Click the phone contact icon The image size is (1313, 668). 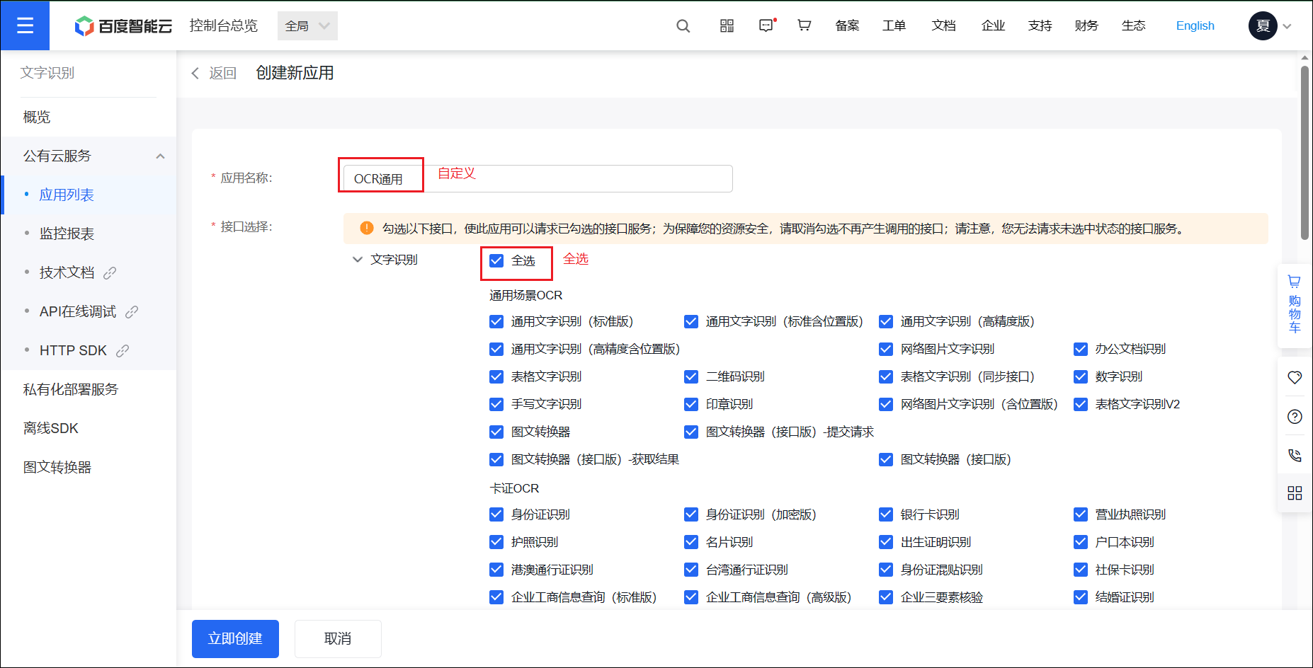point(1295,455)
